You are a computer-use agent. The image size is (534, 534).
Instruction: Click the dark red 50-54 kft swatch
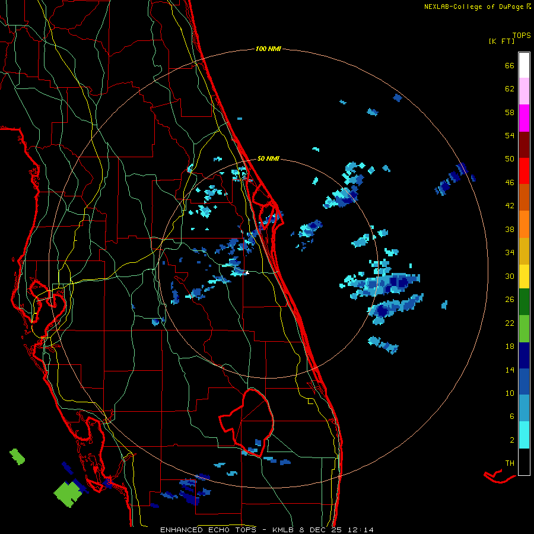[524, 145]
